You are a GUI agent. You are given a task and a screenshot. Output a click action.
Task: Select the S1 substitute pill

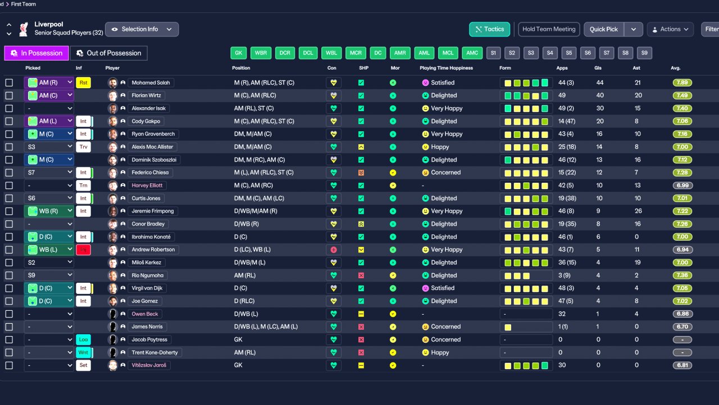pyautogui.click(x=493, y=53)
